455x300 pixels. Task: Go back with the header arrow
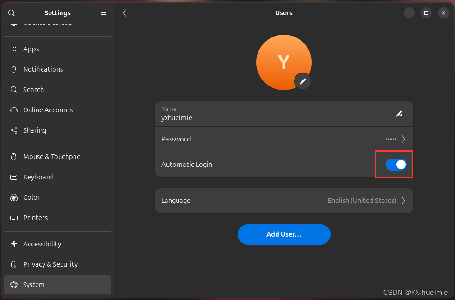click(124, 13)
